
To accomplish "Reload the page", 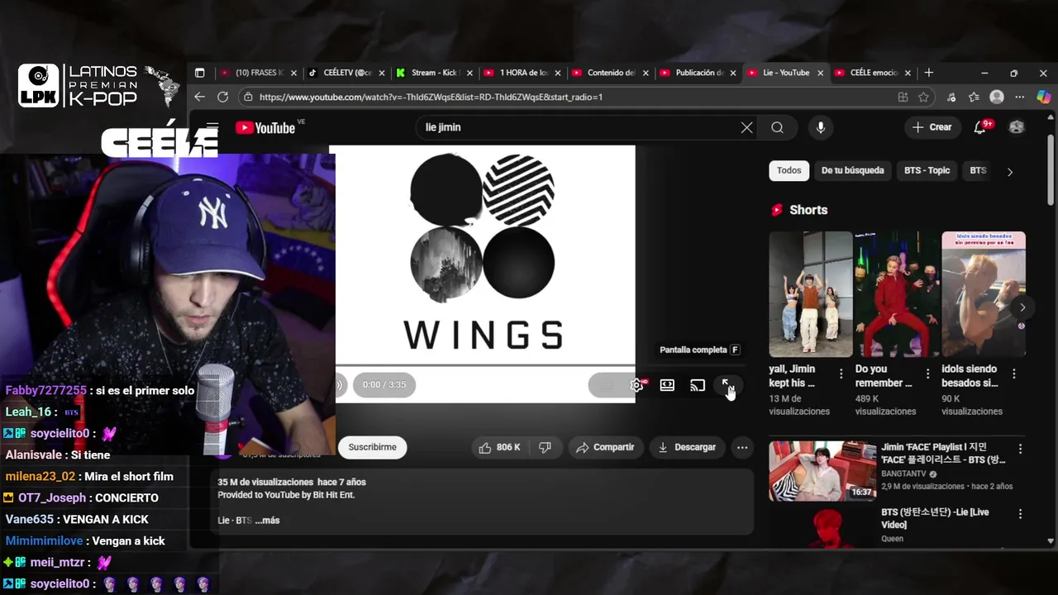I will [x=222, y=97].
